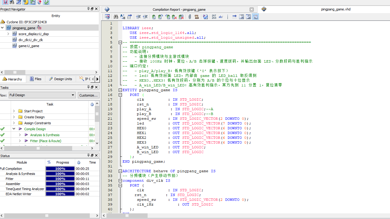The image size is (390, 219).
Task: Click the find matching delimiter braces icon
Action: 130,17
